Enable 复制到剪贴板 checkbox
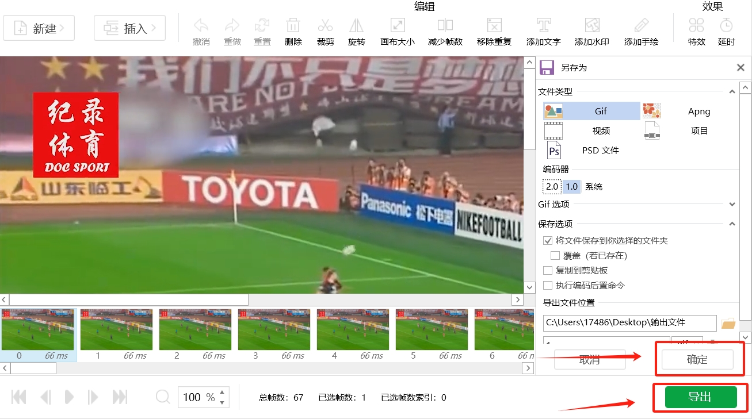The height and width of the screenshot is (419, 752). coord(548,270)
